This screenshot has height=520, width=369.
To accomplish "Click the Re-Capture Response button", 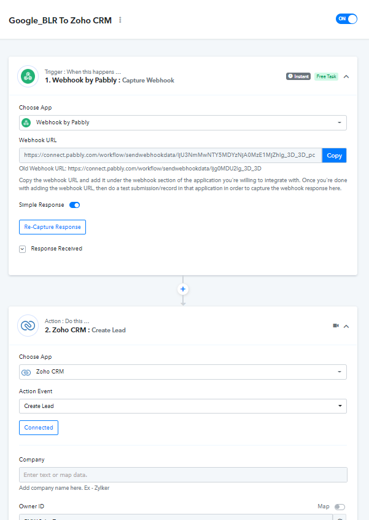I will [52, 227].
